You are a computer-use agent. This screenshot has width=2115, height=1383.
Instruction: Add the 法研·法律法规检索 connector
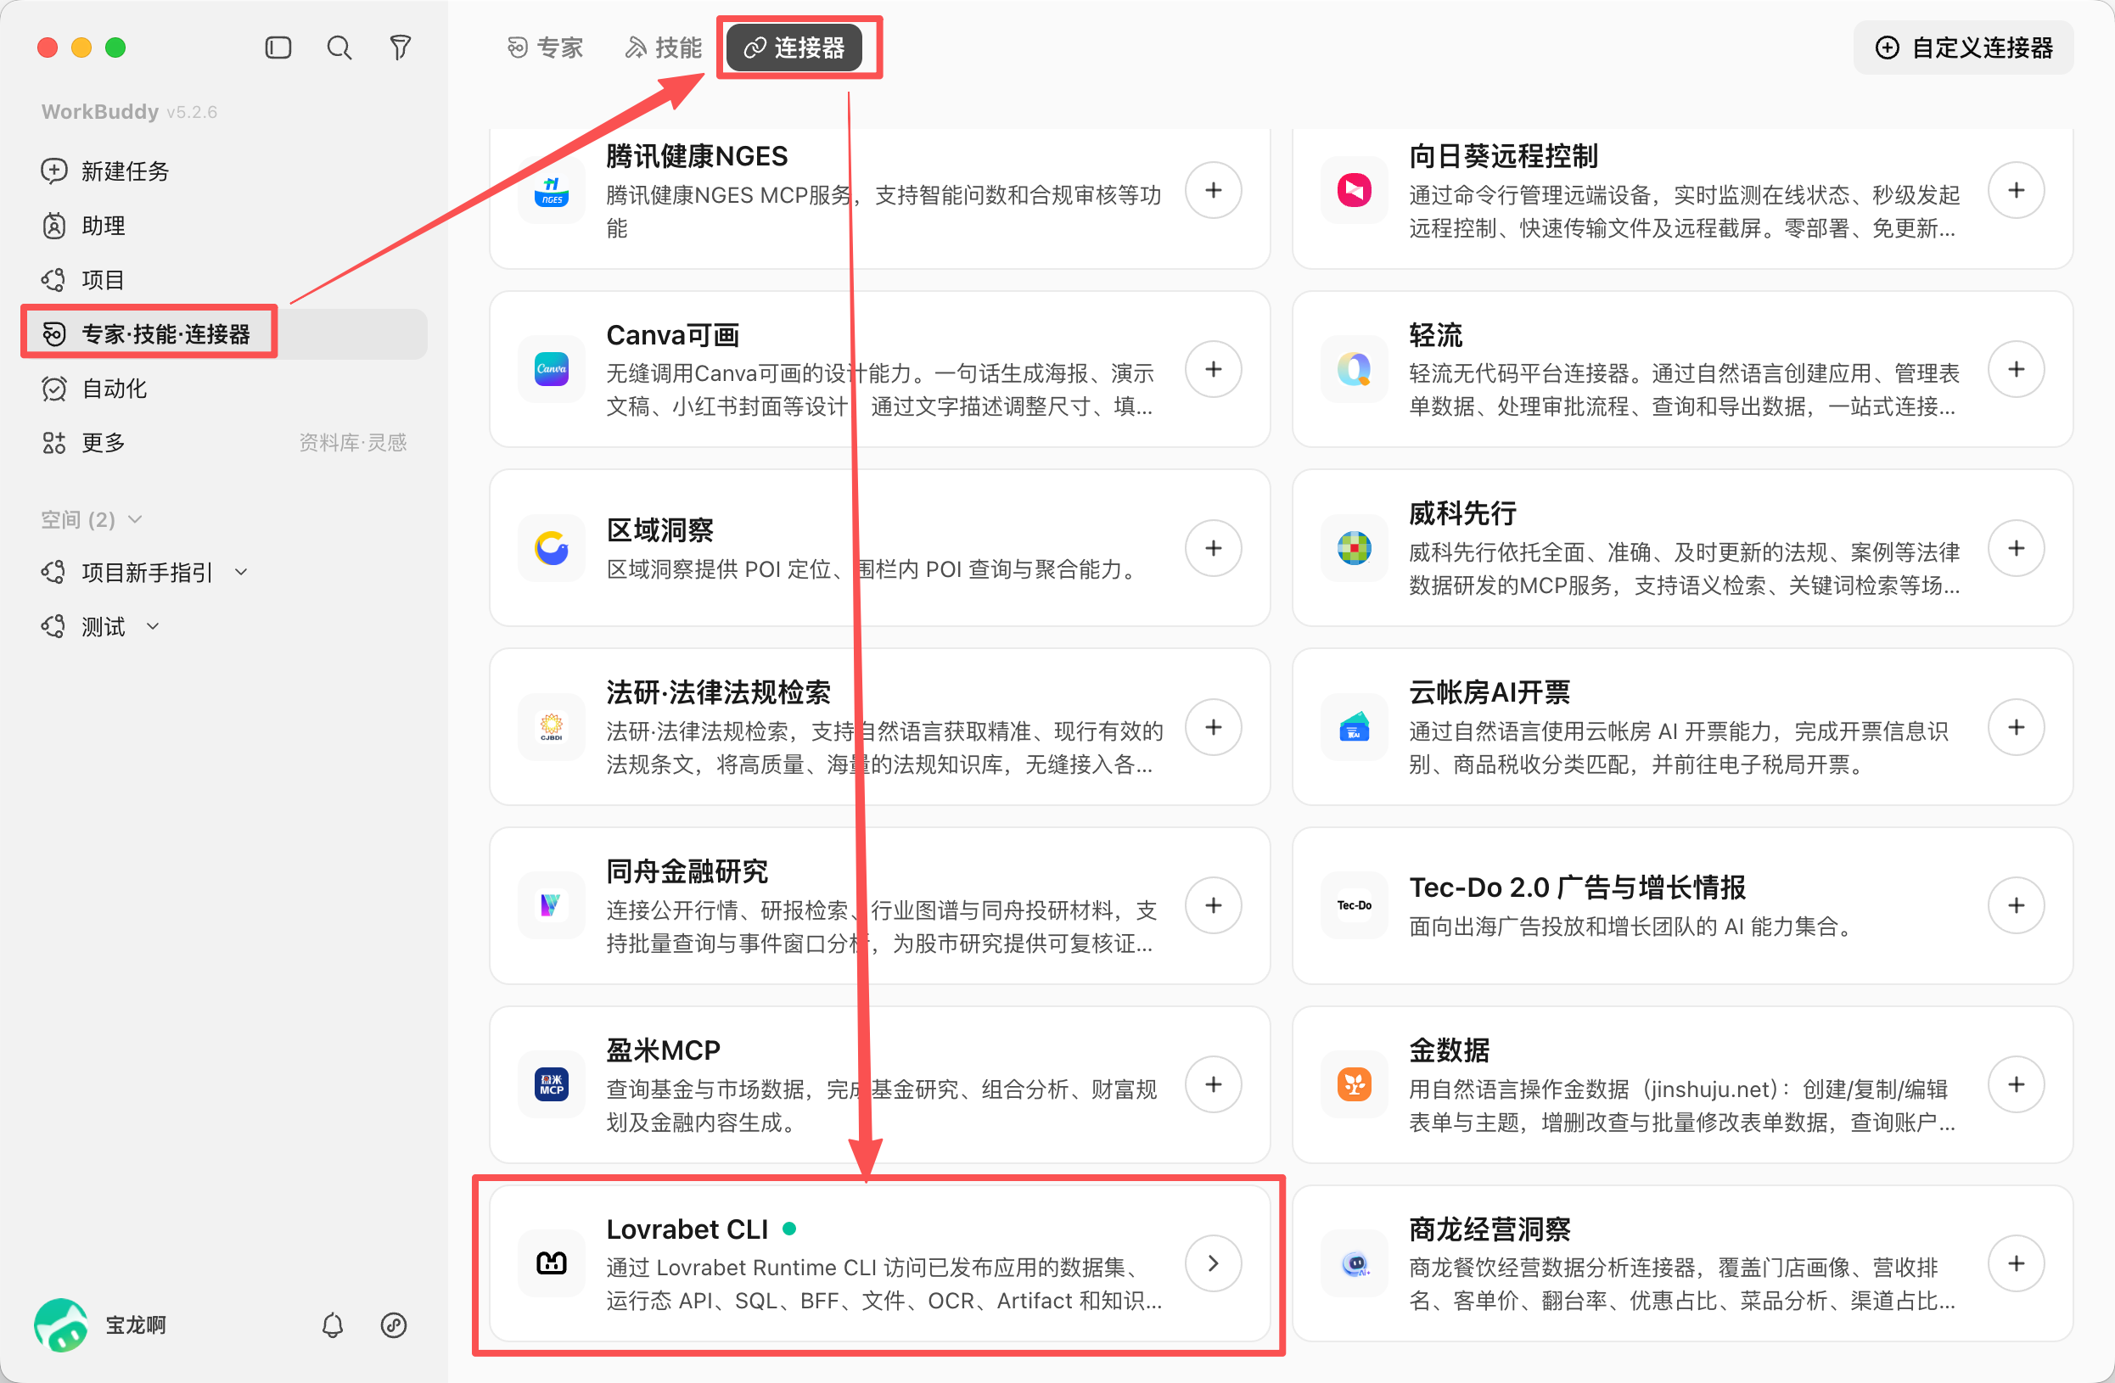click(1213, 727)
